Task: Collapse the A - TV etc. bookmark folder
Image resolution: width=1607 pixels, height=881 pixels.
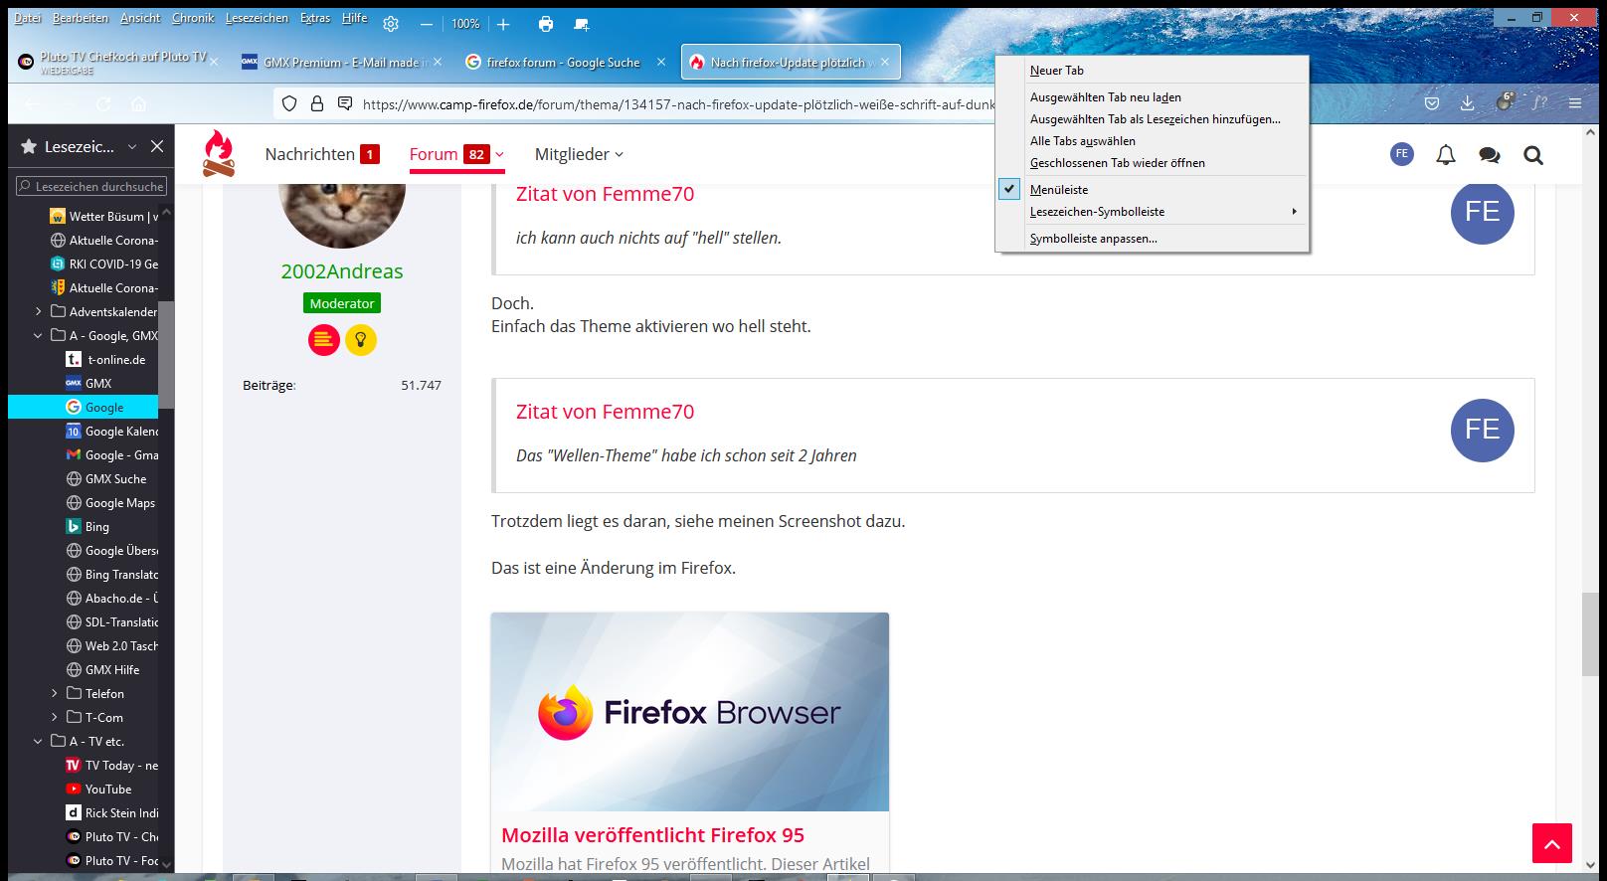Action: click(x=39, y=742)
